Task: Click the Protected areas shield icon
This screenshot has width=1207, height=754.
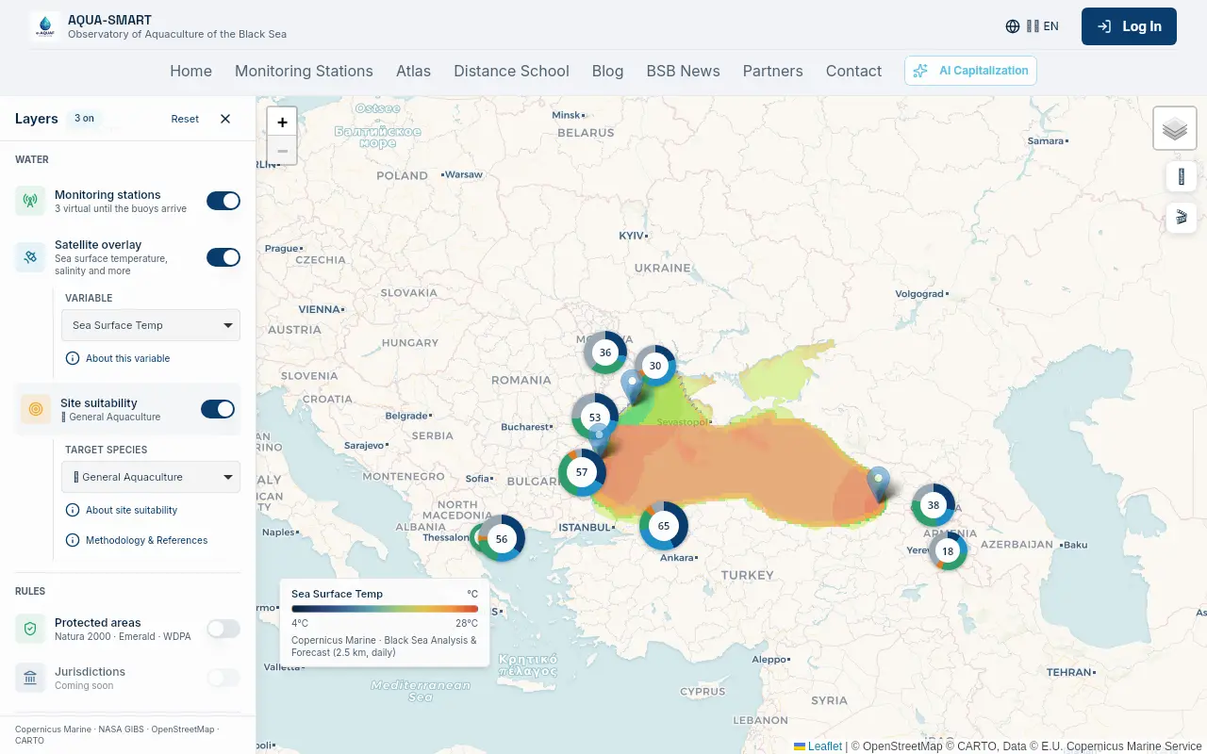Action: 30,629
